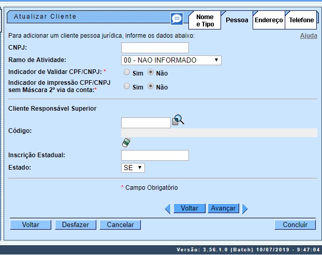The width and height of the screenshot is (322, 255).
Task: Focus the Inscrição Estadual text field
Action: [x=155, y=156]
